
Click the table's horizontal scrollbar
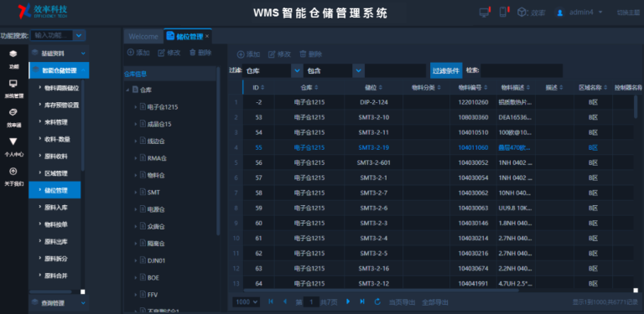[381, 291]
